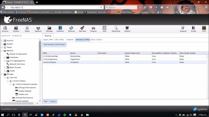Open Task View in taskbar
Viewport: 209px width, 117px height.
[13, 115]
